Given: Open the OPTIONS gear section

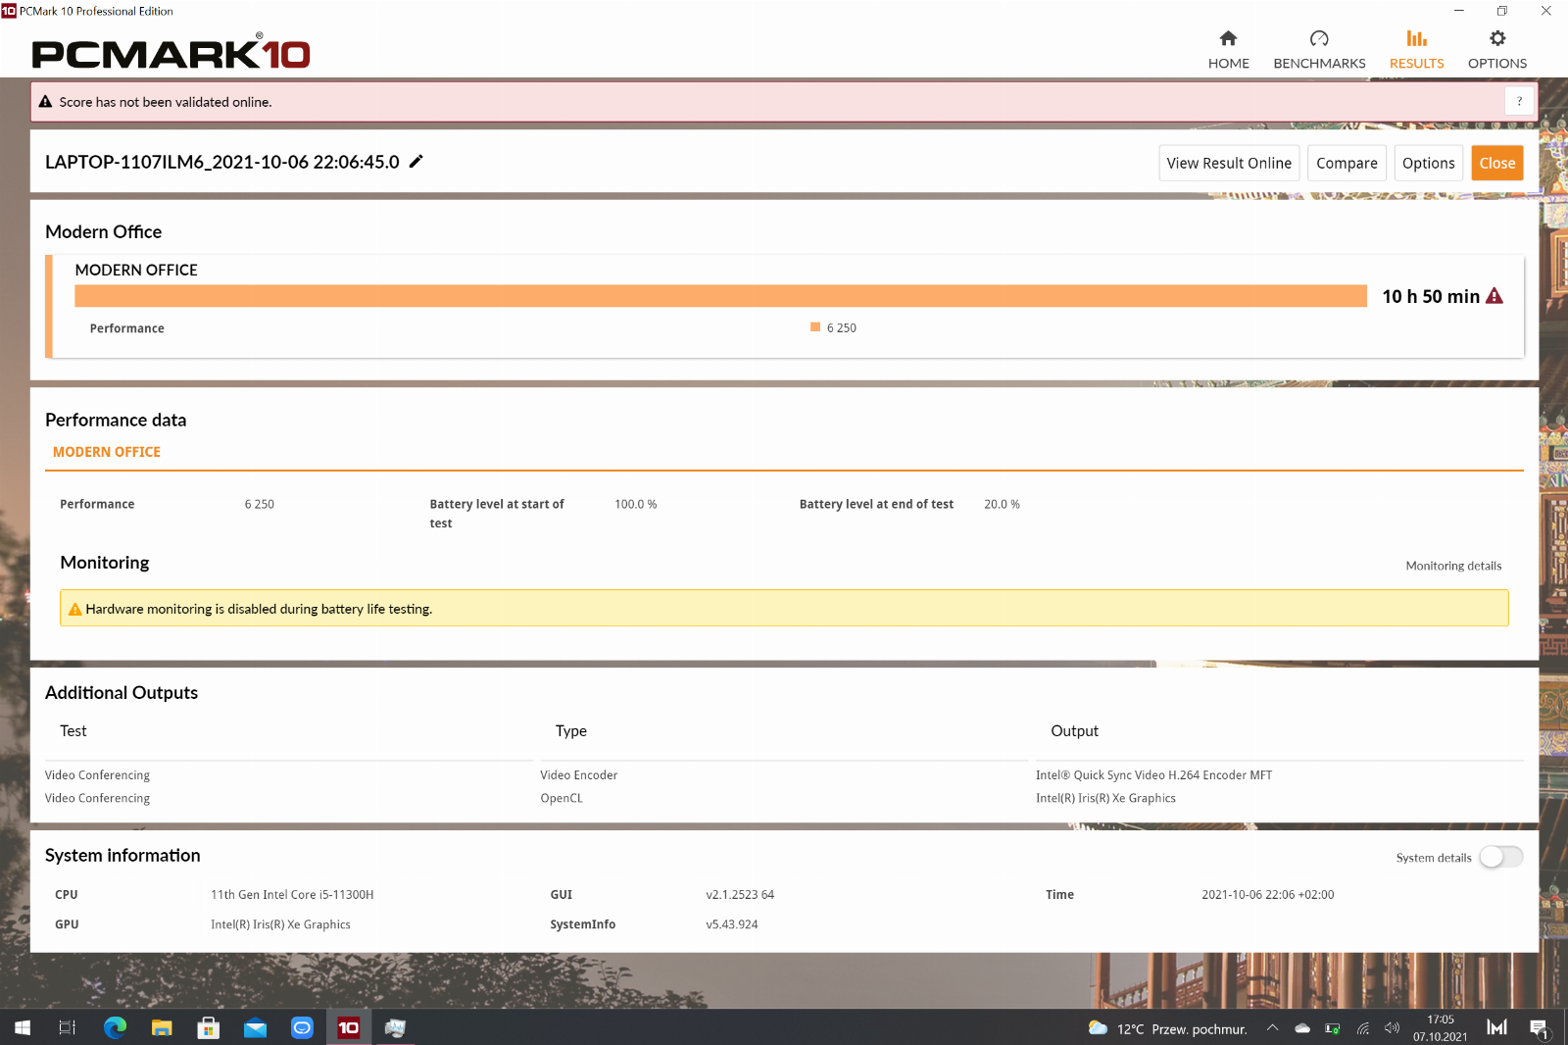Looking at the screenshot, I should coord(1496,50).
